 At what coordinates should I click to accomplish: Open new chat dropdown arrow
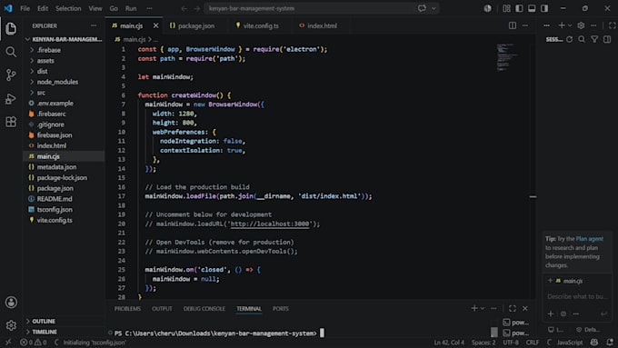pyautogui.click(x=570, y=25)
